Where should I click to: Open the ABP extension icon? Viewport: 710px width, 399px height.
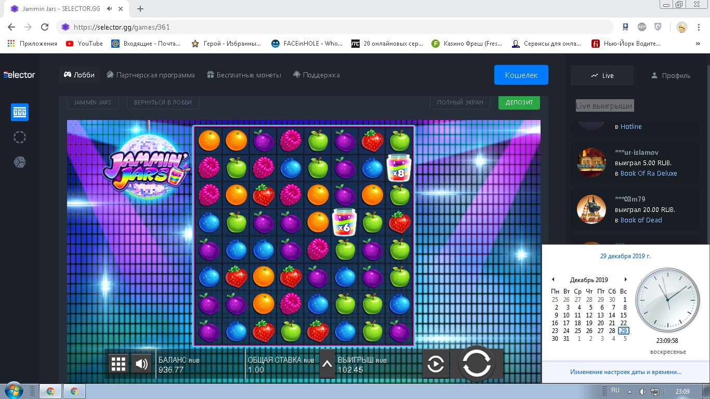tap(642, 27)
